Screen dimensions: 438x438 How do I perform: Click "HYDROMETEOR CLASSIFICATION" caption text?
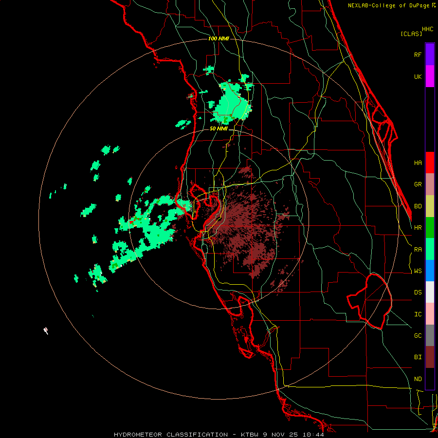pyautogui.click(x=170, y=435)
